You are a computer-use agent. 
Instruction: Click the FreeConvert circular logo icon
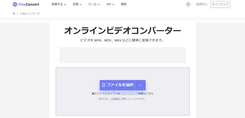(x=15, y=4)
